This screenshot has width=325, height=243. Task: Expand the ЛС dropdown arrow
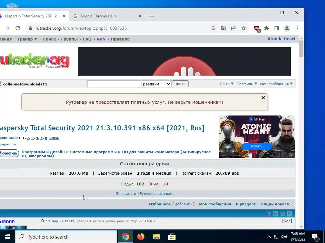click(232, 84)
